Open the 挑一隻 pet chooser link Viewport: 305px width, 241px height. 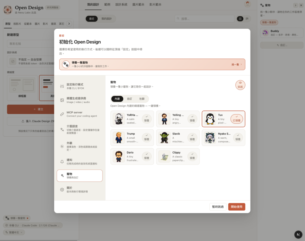coord(236,64)
